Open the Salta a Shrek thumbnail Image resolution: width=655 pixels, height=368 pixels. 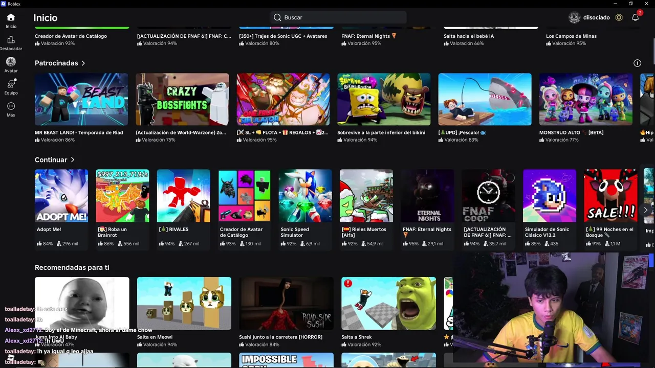[x=388, y=304]
